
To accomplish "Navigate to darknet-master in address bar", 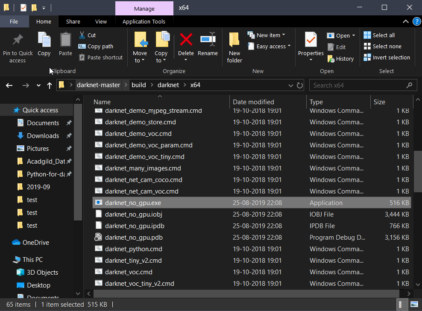I will (99, 85).
